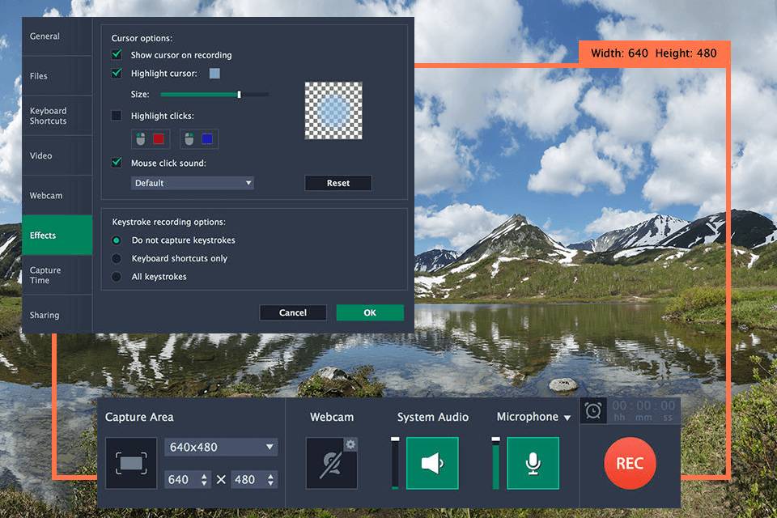777x518 pixels.
Task: Open the Sharing settings tab
Action: [x=45, y=315]
